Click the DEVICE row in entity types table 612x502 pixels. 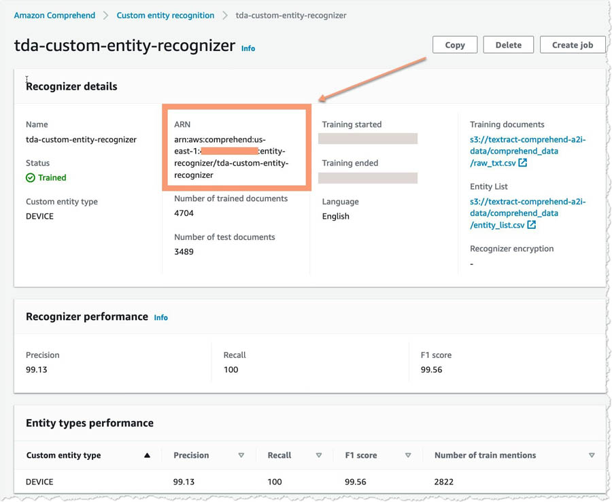(310, 482)
